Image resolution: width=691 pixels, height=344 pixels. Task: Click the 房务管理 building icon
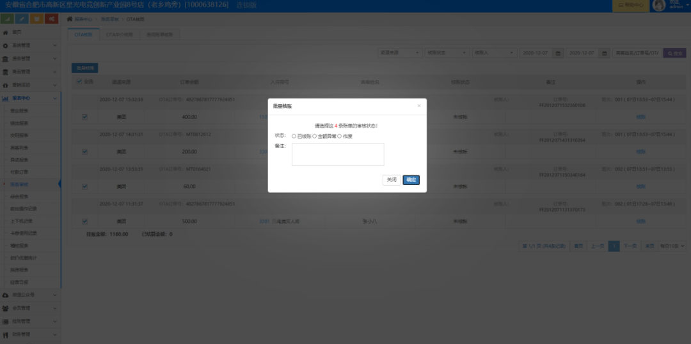5,59
